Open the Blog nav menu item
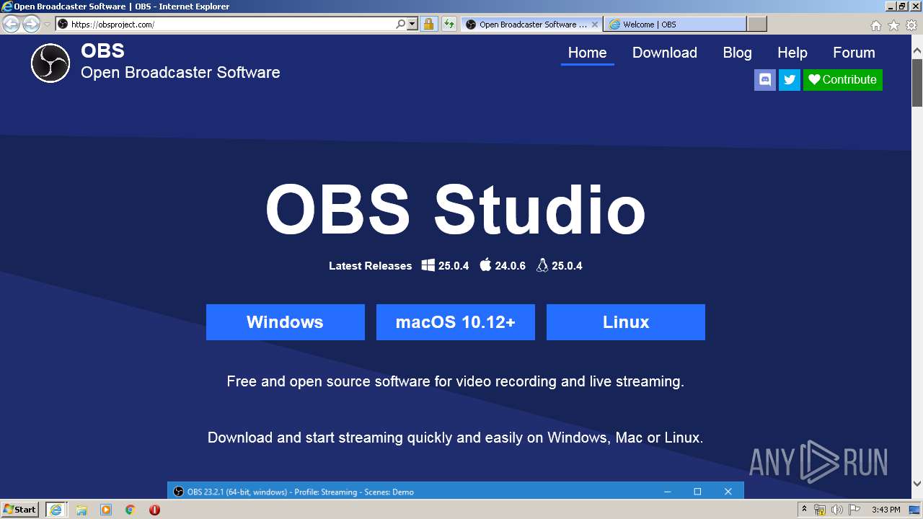The width and height of the screenshot is (923, 519). tap(737, 53)
